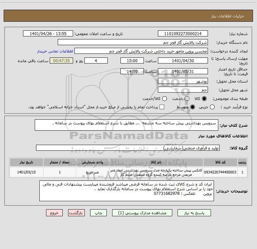Click product code 0934220744450003 cell
This screenshot has height=249, width=257.
tap(220, 172)
